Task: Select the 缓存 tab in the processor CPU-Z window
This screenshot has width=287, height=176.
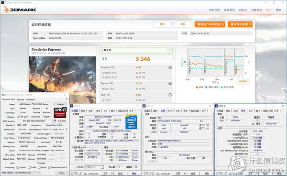Action: (x=83, y=111)
